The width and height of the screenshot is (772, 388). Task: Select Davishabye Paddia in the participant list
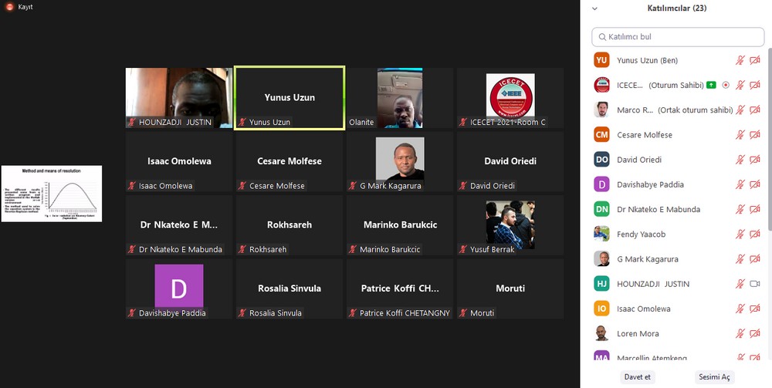650,184
